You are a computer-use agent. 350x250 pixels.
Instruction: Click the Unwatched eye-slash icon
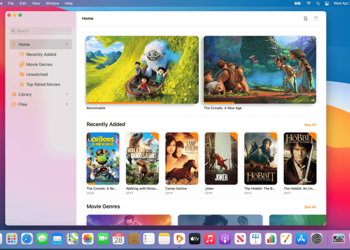(x=22, y=75)
